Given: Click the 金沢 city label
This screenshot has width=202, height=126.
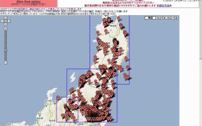Looking at the screenshot, I should click(x=46, y=104).
